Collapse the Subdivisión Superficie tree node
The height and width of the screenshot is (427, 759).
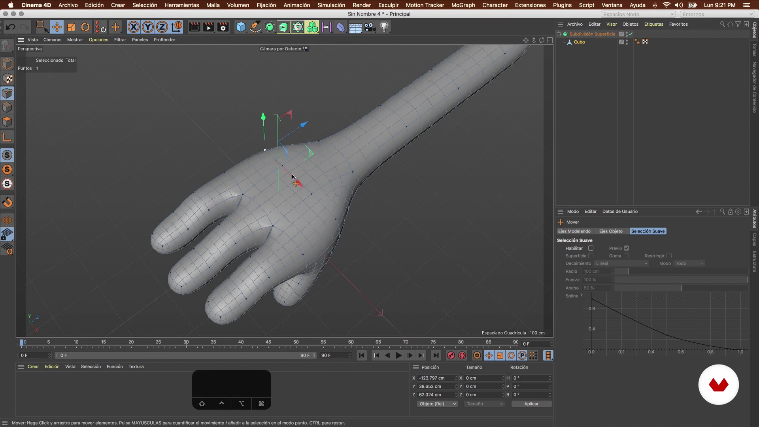pyautogui.click(x=559, y=34)
